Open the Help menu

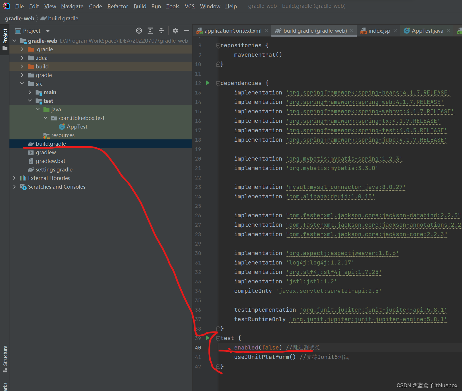pyautogui.click(x=231, y=6)
